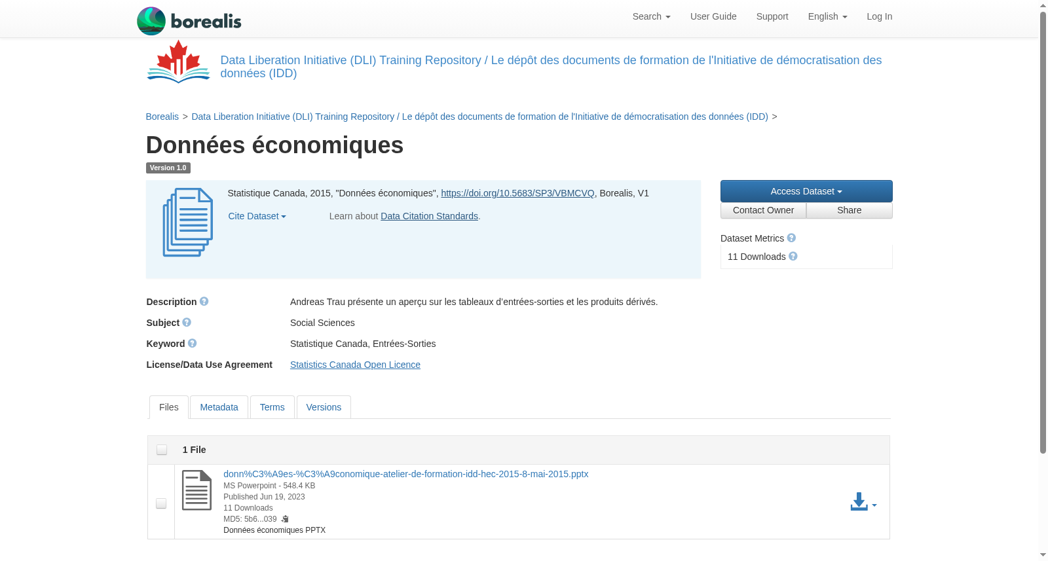Open the User Guide menu item
Viewport: 1048px width, 561px height.
point(713,16)
